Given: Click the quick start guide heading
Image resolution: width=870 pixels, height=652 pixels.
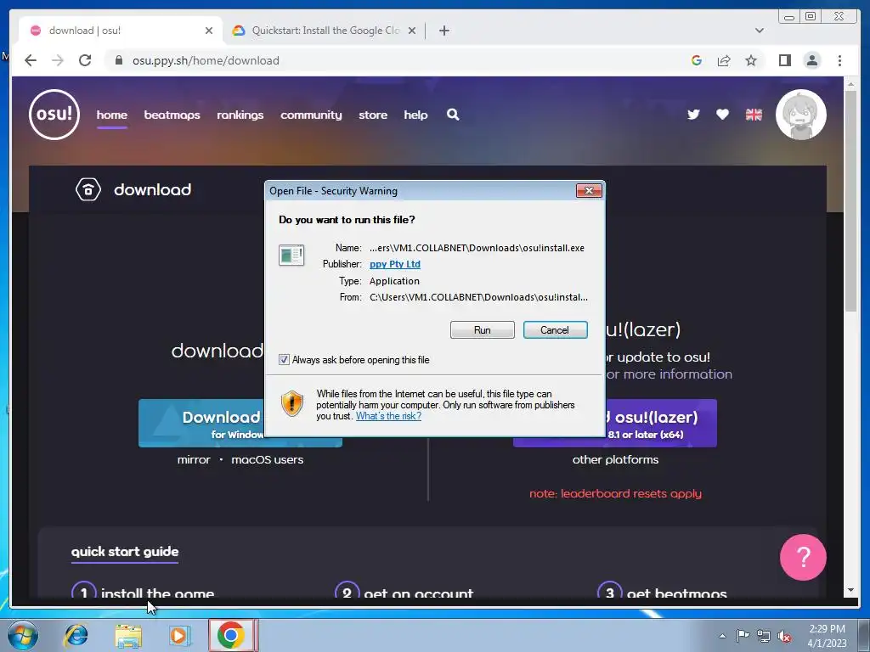Looking at the screenshot, I should pos(125,552).
